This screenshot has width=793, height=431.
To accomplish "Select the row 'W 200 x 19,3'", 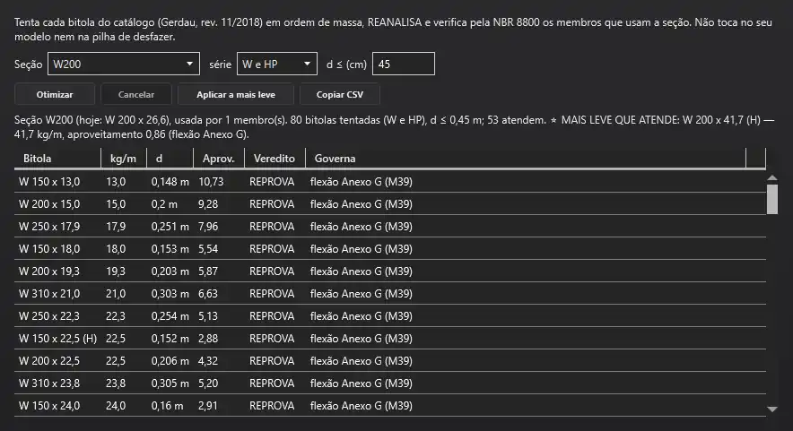I will (x=390, y=272).
